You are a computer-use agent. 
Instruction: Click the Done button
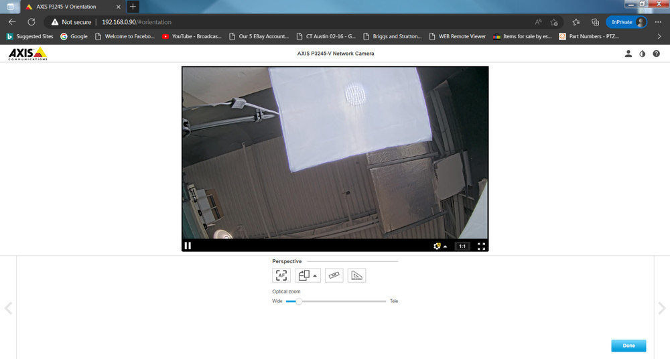tap(628, 346)
